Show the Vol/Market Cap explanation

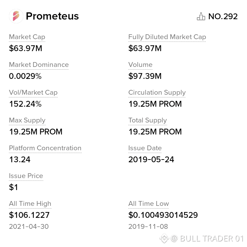(x=33, y=93)
